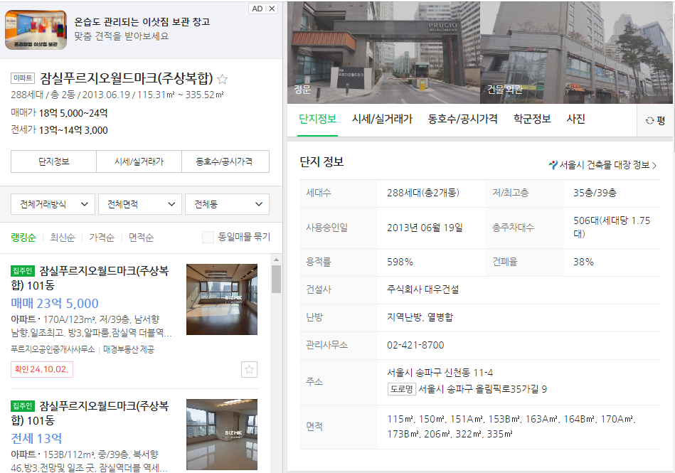
Task: Click the 도로명 label in the address row
Action: (402, 389)
